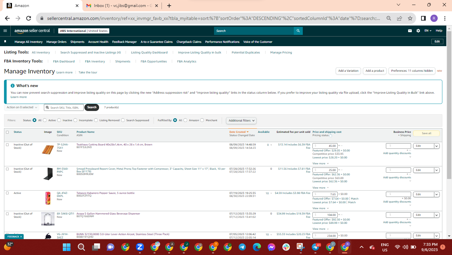The width and height of the screenshot is (452, 255).
Task: Open Edit dropdown arrow for Smead Report Cover
Action: [437, 170]
